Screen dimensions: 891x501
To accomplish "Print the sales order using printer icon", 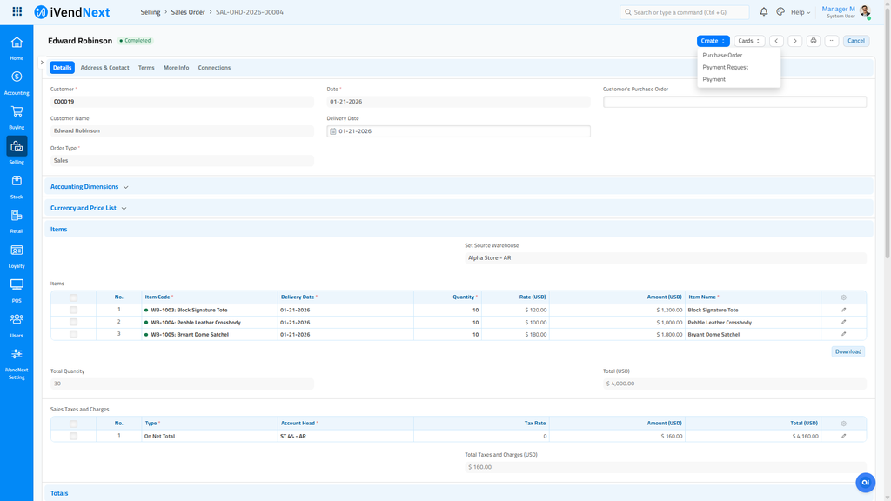I will [x=814, y=40].
